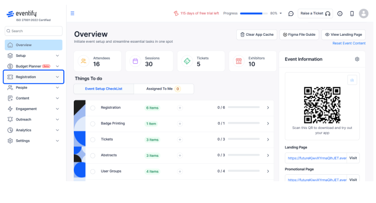Expand the People sidebar chevron
This screenshot has width=376, height=203.
point(57,88)
